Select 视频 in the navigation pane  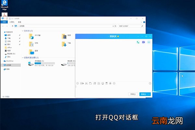coord(8,51)
